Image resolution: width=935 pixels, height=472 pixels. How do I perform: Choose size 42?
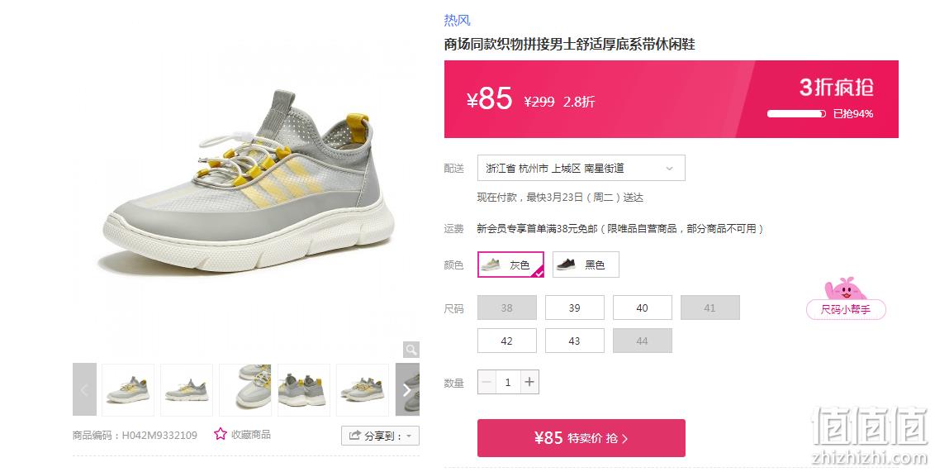507,341
